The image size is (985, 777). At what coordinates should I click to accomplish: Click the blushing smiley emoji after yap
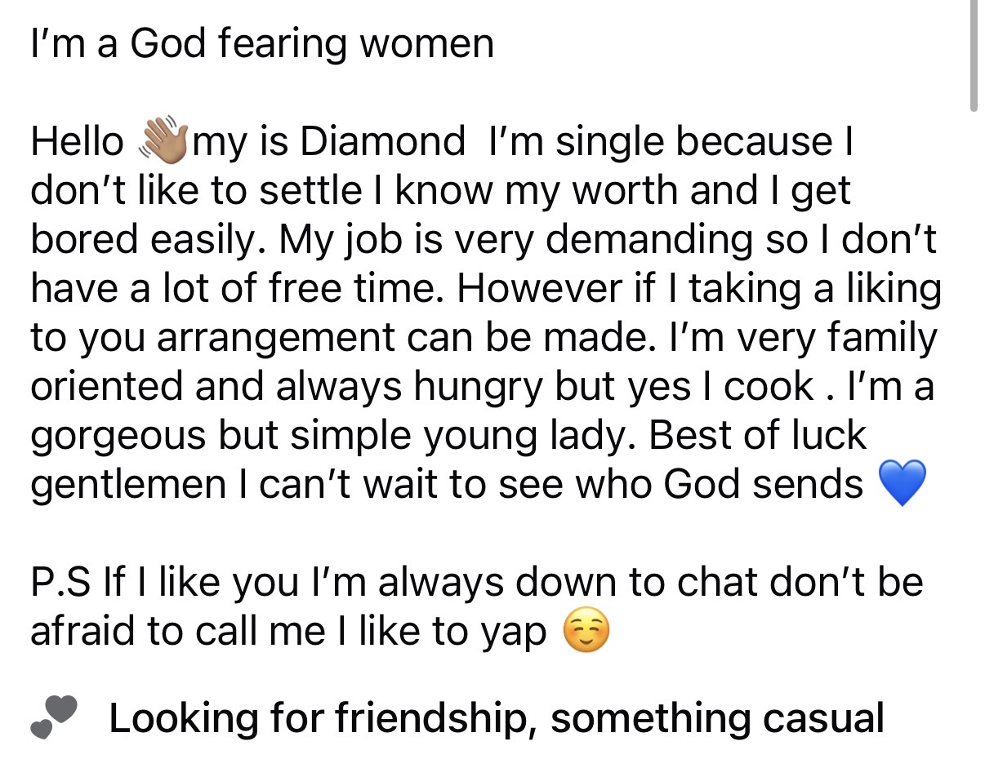point(586,632)
